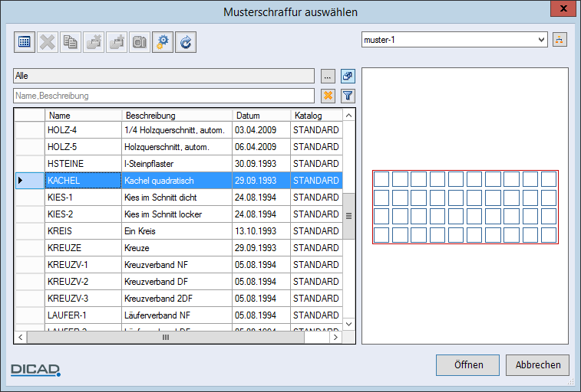Click the 'Kreuzverband 2DF' description cell
Image resolution: width=581 pixels, height=392 pixels.
tap(177, 298)
